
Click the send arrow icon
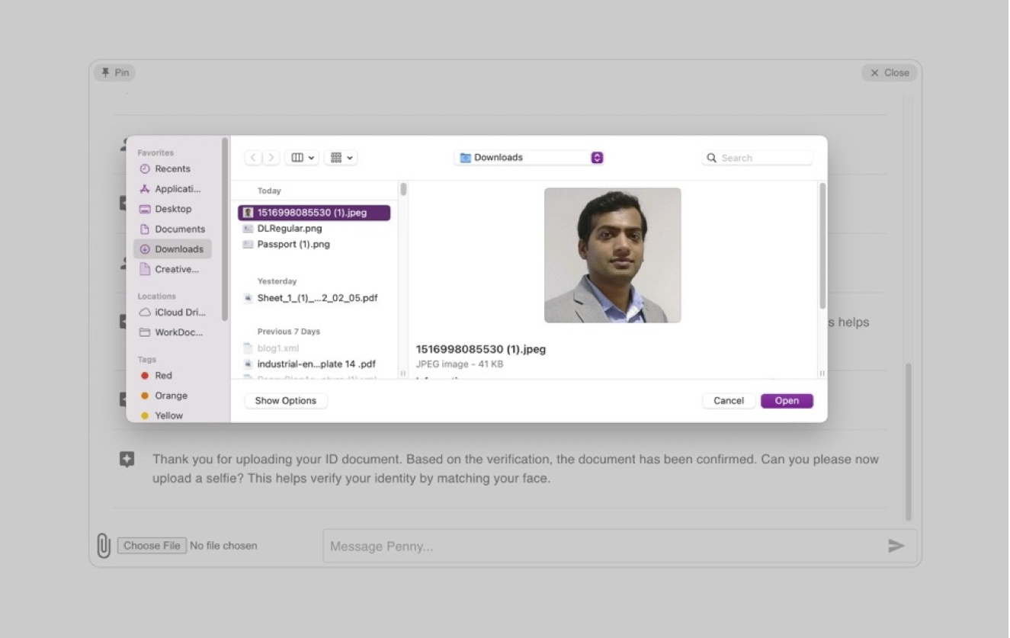pyautogui.click(x=896, y=546)
